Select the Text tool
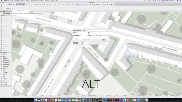Screen dimensions: 182x102 (6, 54)
